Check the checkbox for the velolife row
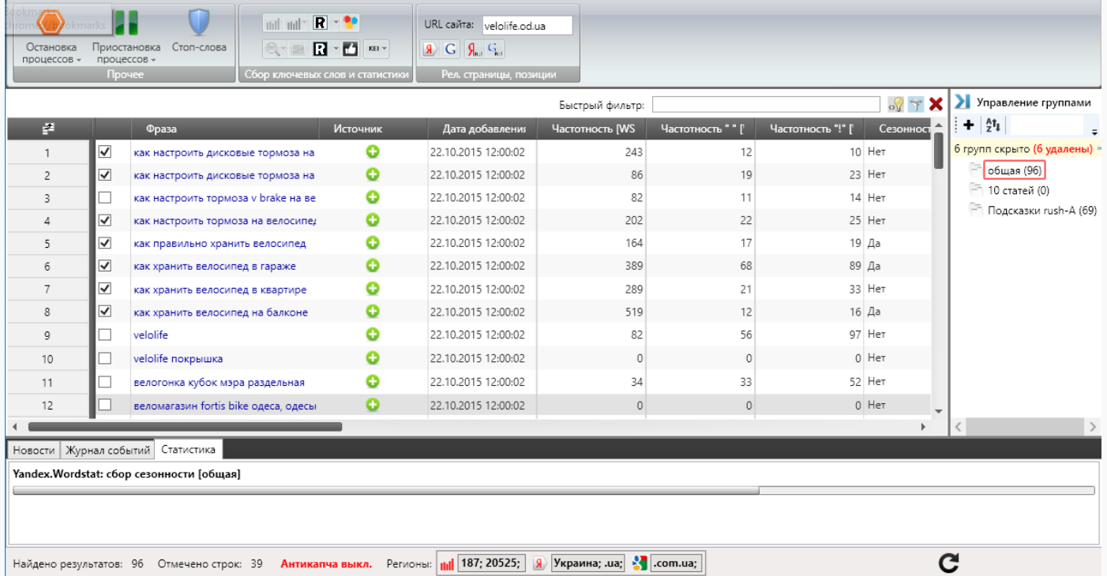The height and width of the screenshot is (576, 1107). coord(104,335)
